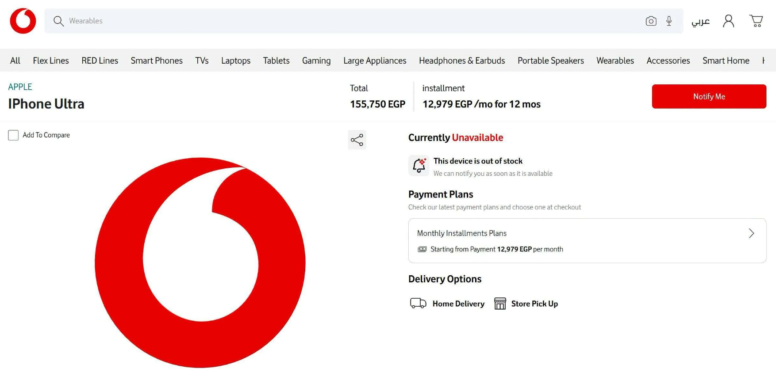Image resolution: width=776 pixels, height=376 pixels.
Task: Open camera image search
Action: (x=651, y=21)
